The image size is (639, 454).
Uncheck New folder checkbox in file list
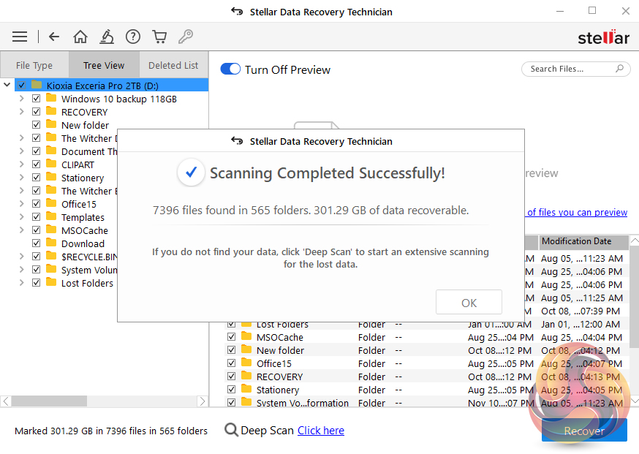click(232, 349)
